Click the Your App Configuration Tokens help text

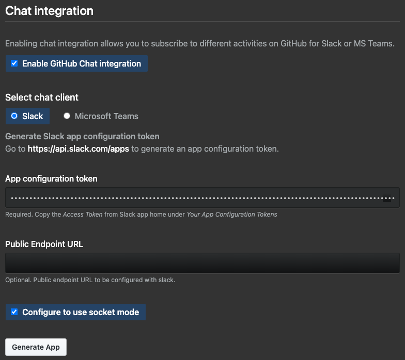tap(231, 214)
